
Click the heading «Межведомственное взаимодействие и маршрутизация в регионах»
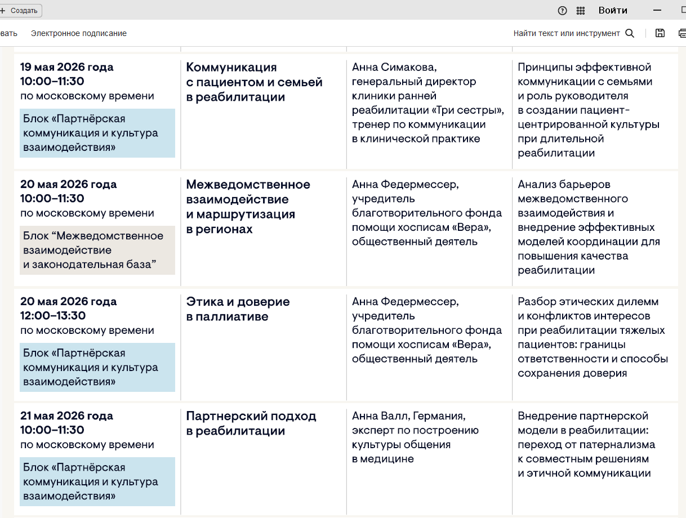(x=248, y=207)
